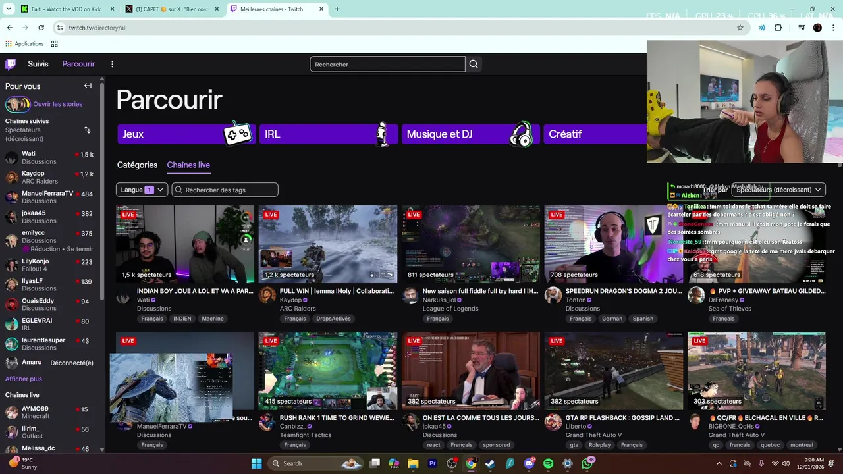Open the Parcourir navigation link

(x=78, y=64)
